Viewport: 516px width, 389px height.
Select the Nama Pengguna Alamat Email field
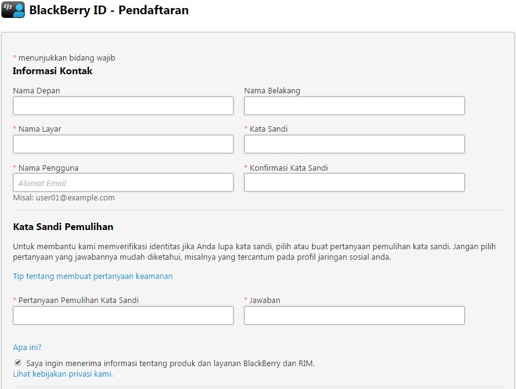point(123,182)
